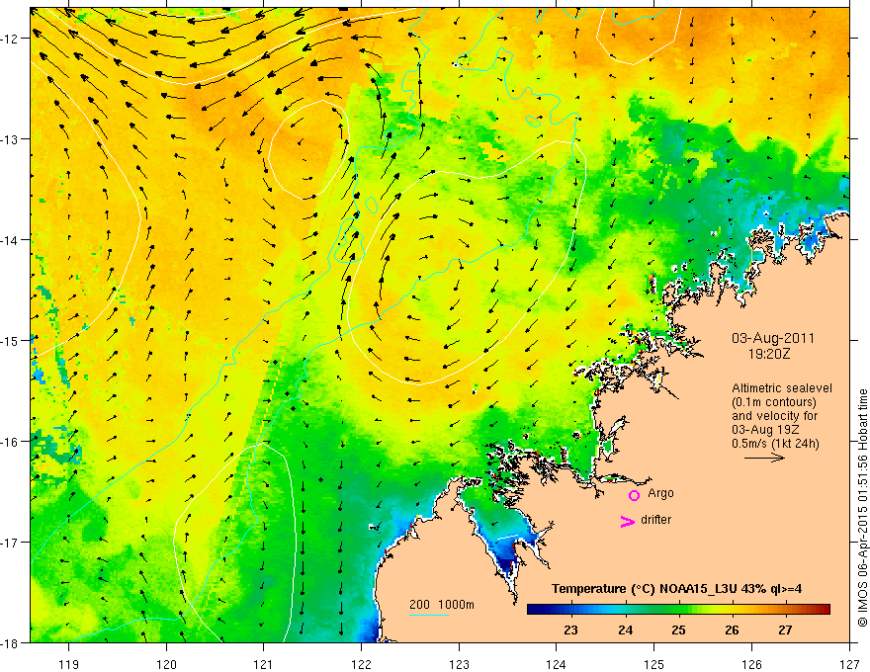The height and width of the screenshot is (672, 870).
Task: Click the '127' longitude axis label
Action: tap(849, 664)
